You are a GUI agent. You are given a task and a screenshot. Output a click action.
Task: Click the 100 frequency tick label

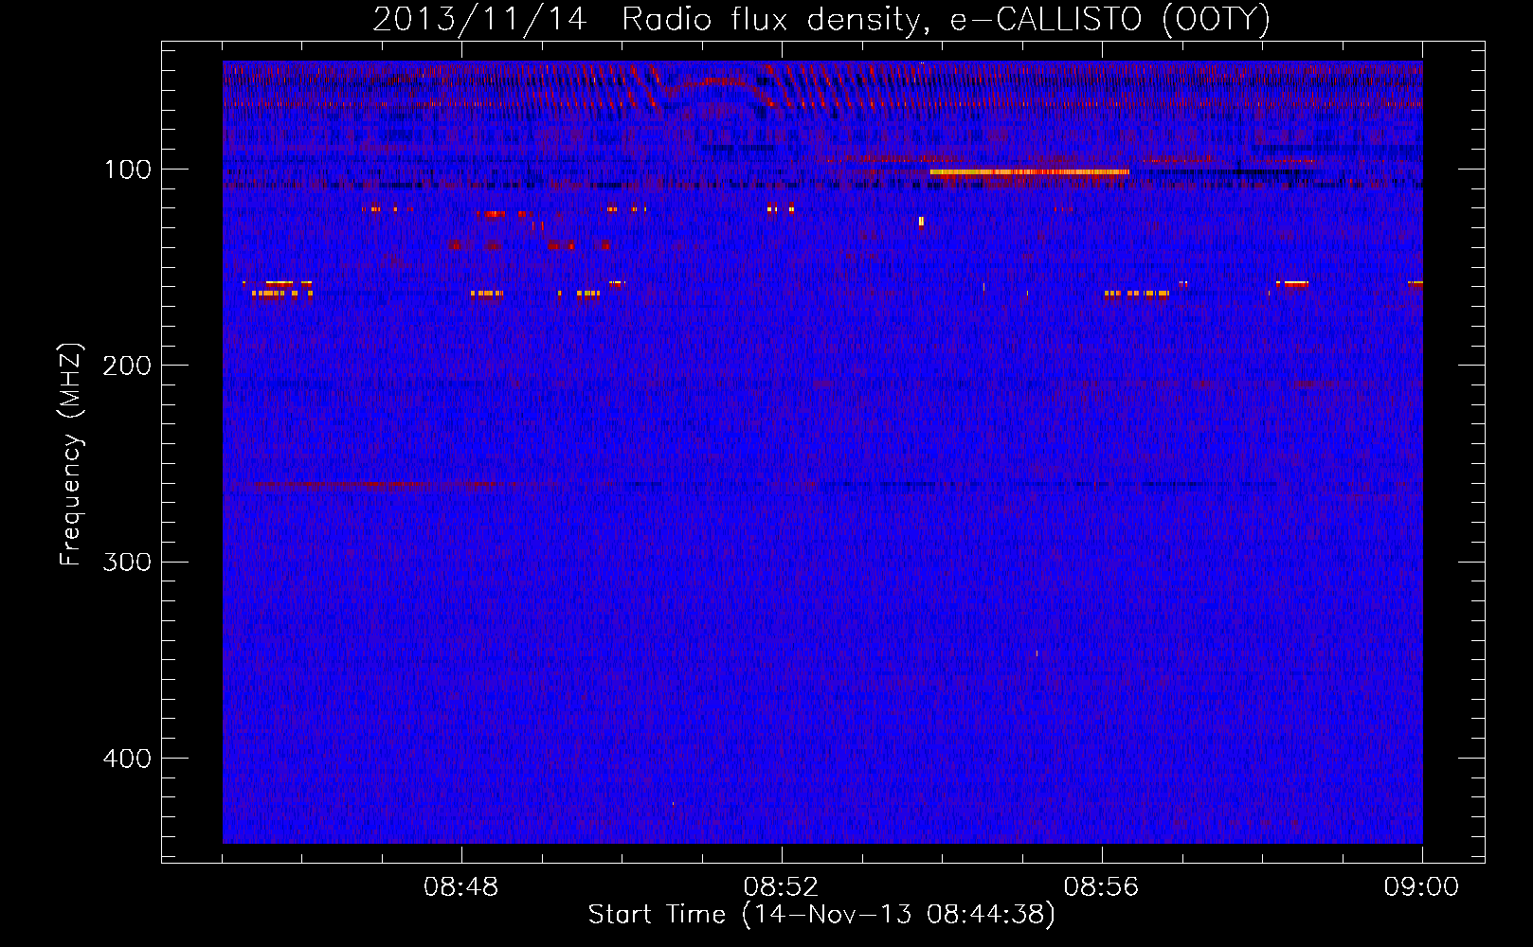click(x=127, y=170)
